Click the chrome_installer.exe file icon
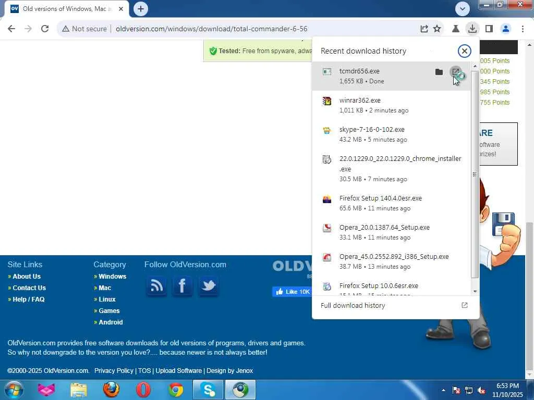Image resolution: width=534 pixels, height=400 pixels. pos(326,159)
